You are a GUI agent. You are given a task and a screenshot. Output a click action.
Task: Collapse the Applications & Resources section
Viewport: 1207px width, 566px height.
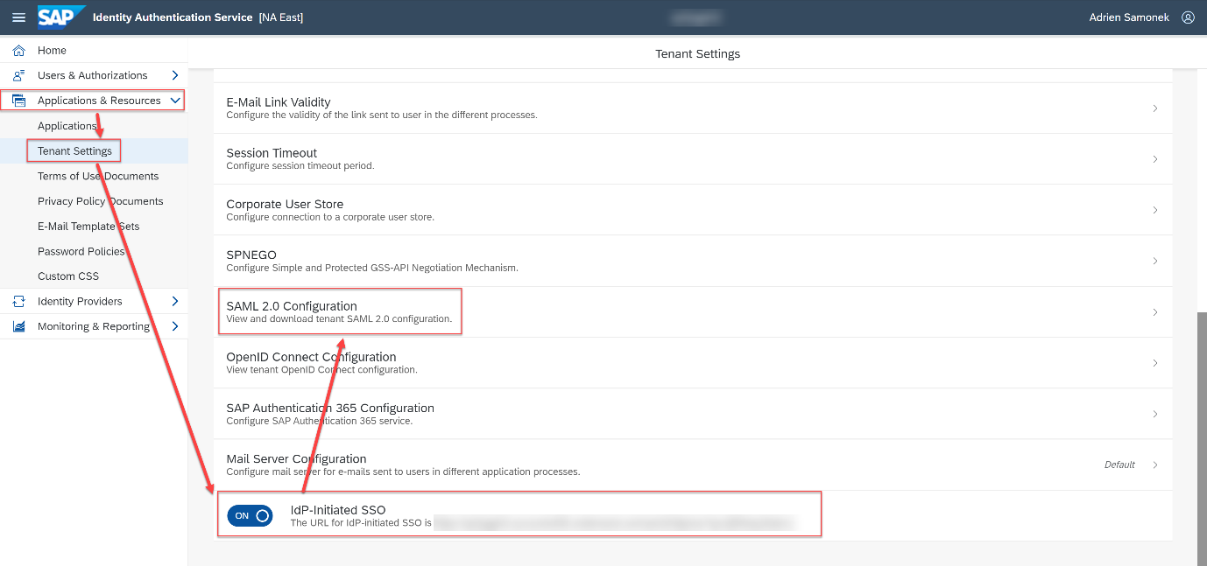[175, 101]
